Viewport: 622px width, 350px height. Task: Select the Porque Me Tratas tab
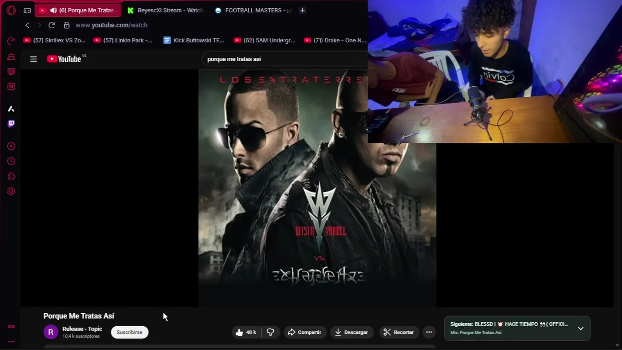click(x=78, y=10)
